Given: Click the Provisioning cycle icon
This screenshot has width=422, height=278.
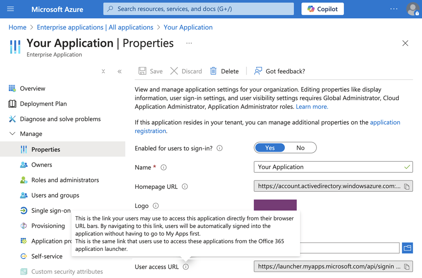Looking at the screenshot, I should (x=24, y=226).
